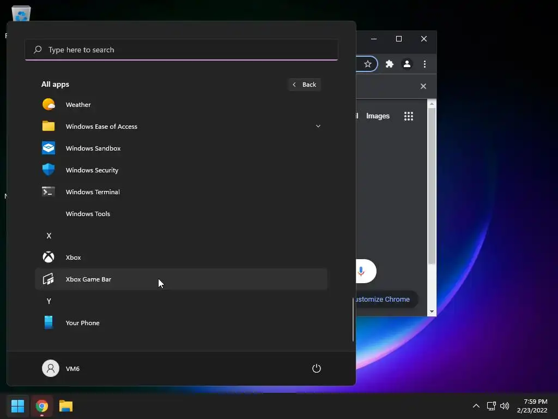The image size is (558, 419).
Task: Click the Windows Ease of Access folder icon
Action: tap(48, 126)
